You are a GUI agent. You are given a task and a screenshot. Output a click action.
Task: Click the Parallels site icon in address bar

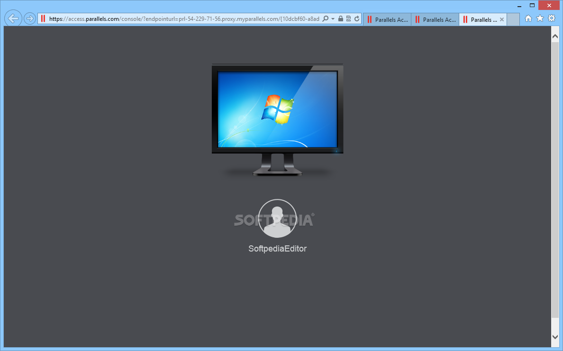point(43,18)
